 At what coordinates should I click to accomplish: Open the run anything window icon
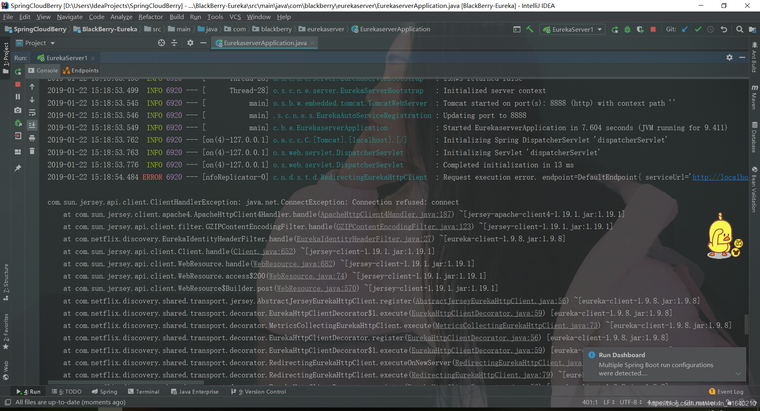click(517, 29)
